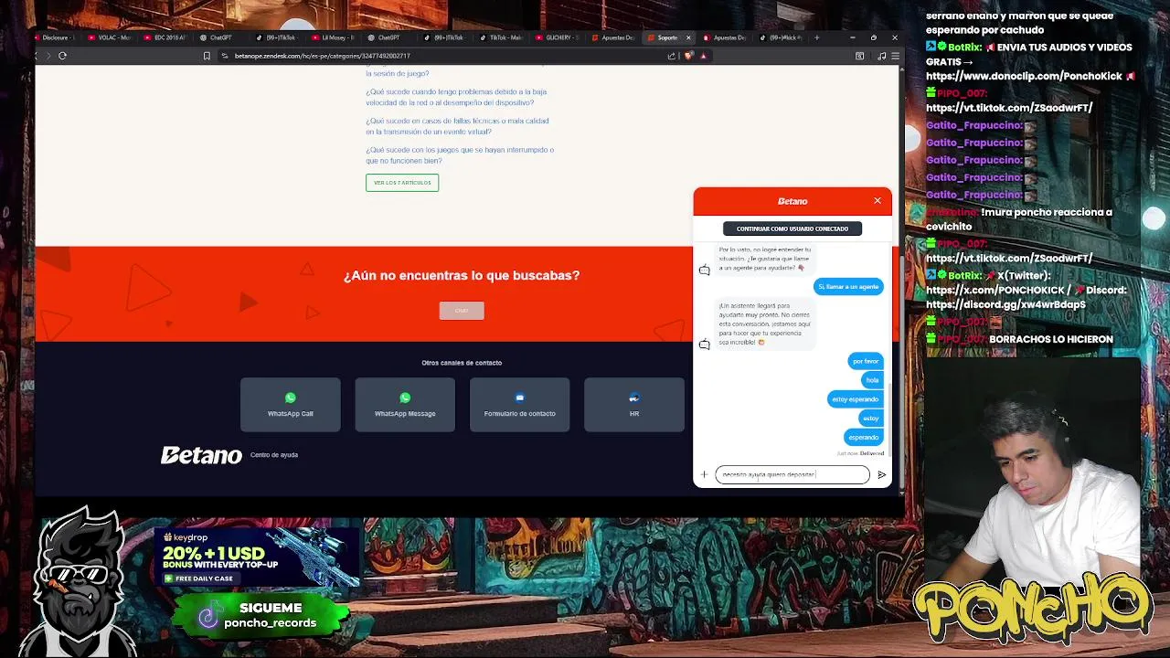Screen dimensions: 1170x658
Task: Switch to the VOLAC YouTube tab
Action: click(x=111, y=37)
